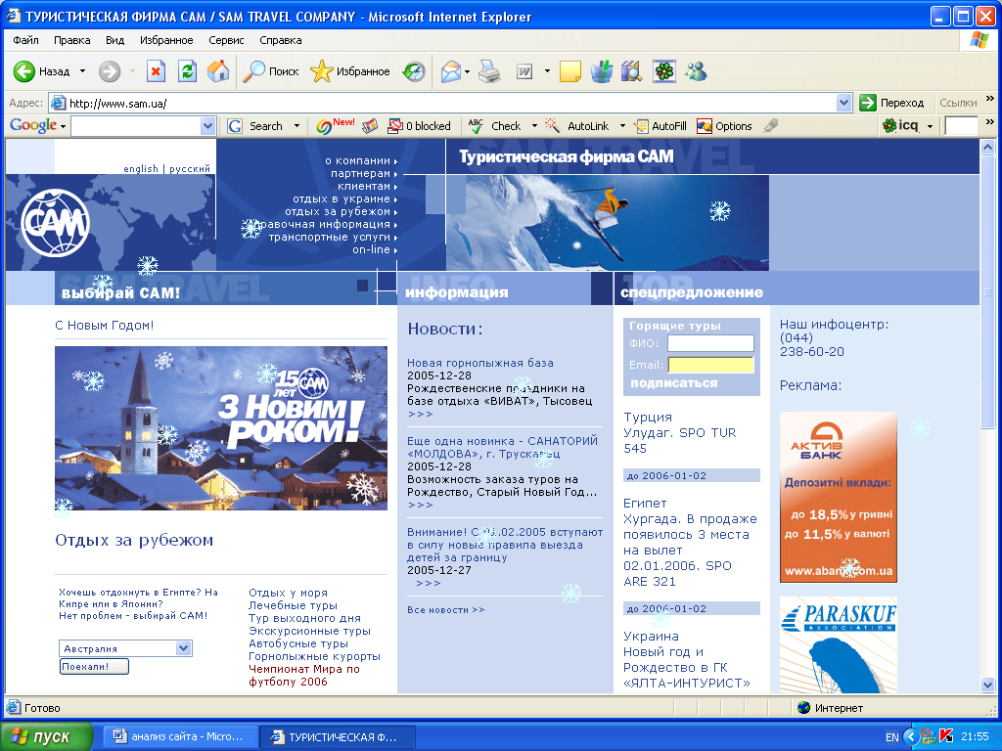Screen dimensions: 1002x751
Task: Go to the Home page icon
Action: [218, 71]
